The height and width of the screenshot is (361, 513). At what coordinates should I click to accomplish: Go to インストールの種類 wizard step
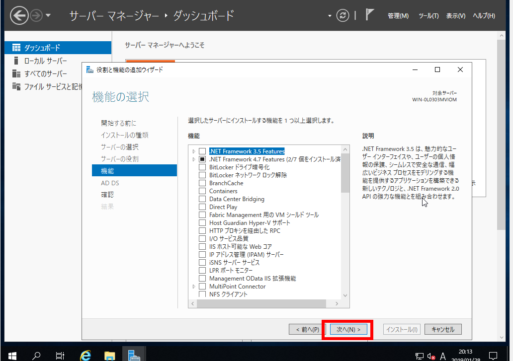[x=125, y=135]
